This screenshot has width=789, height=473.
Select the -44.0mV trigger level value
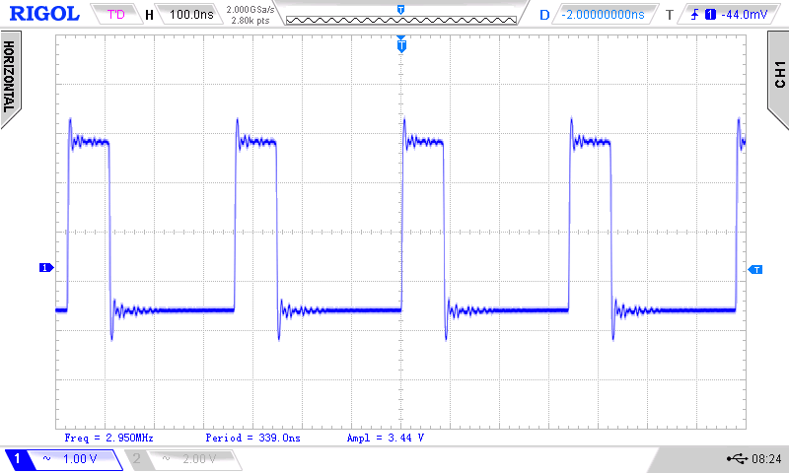[x=745, y=15]
